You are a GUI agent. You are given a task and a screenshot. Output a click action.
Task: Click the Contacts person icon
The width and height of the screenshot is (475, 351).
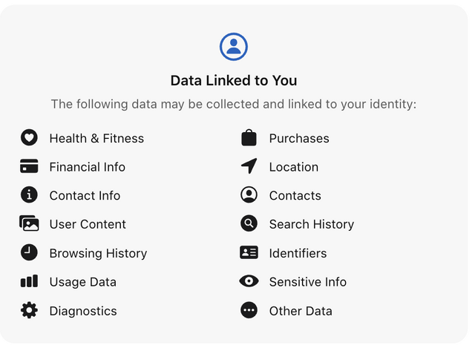click(249, 195)
